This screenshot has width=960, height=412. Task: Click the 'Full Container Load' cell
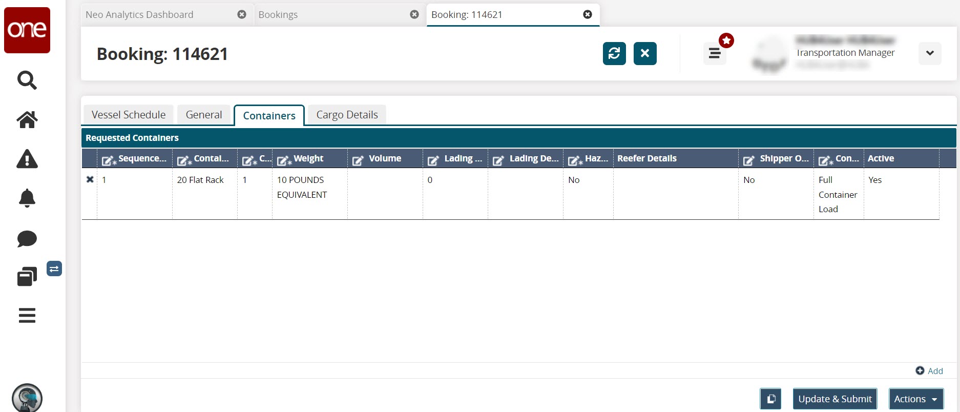838,194
